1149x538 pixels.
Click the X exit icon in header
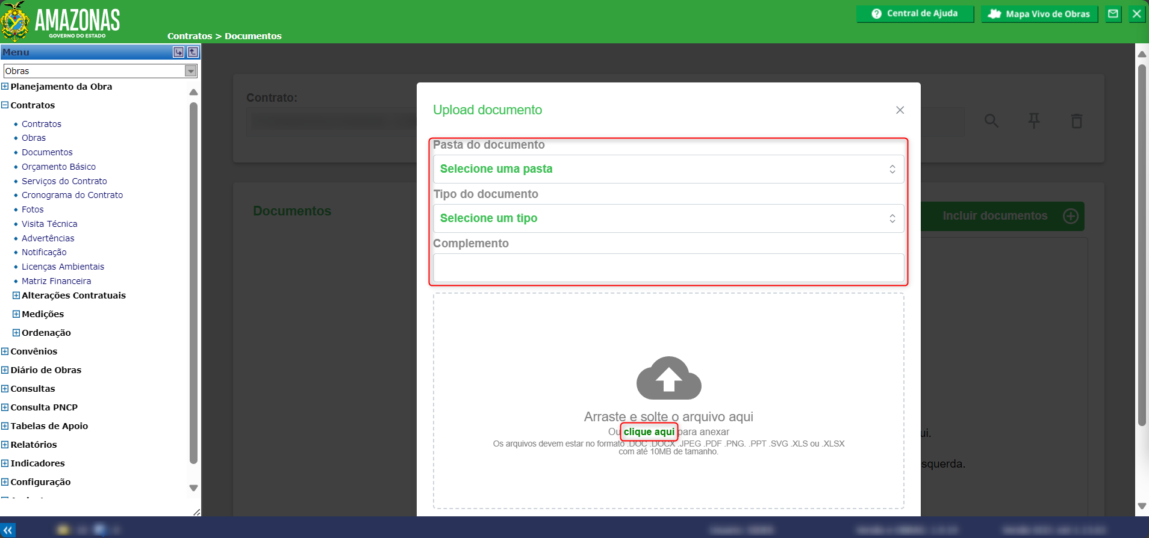point(1136,14)
